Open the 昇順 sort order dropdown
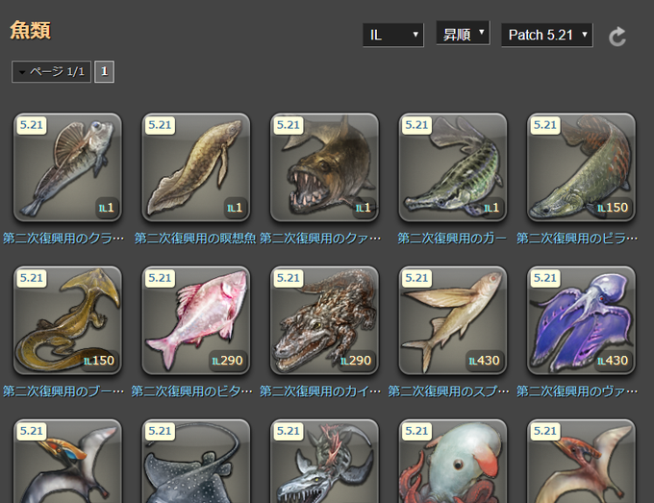Screen dimensions: 654x503 pyautogui.click(x=463, y=33)
